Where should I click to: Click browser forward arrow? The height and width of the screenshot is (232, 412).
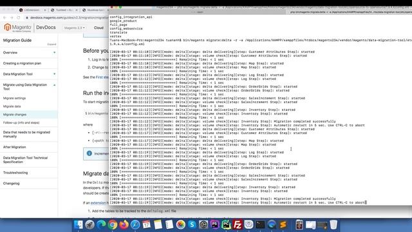tap(12, 17)
